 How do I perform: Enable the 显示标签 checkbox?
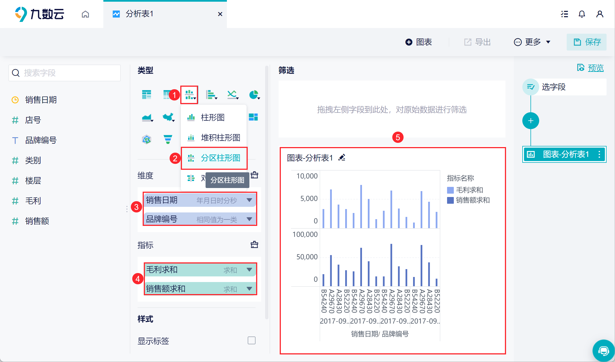point(251,340)
